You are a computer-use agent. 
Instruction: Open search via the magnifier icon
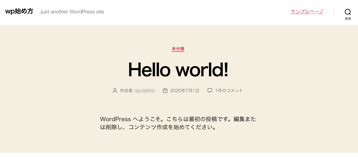point(348,12)
